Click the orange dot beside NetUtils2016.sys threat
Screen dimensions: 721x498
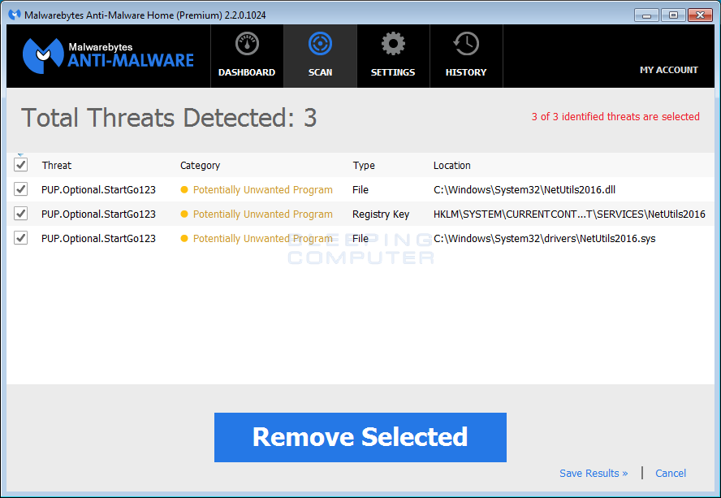click(185, 238)
